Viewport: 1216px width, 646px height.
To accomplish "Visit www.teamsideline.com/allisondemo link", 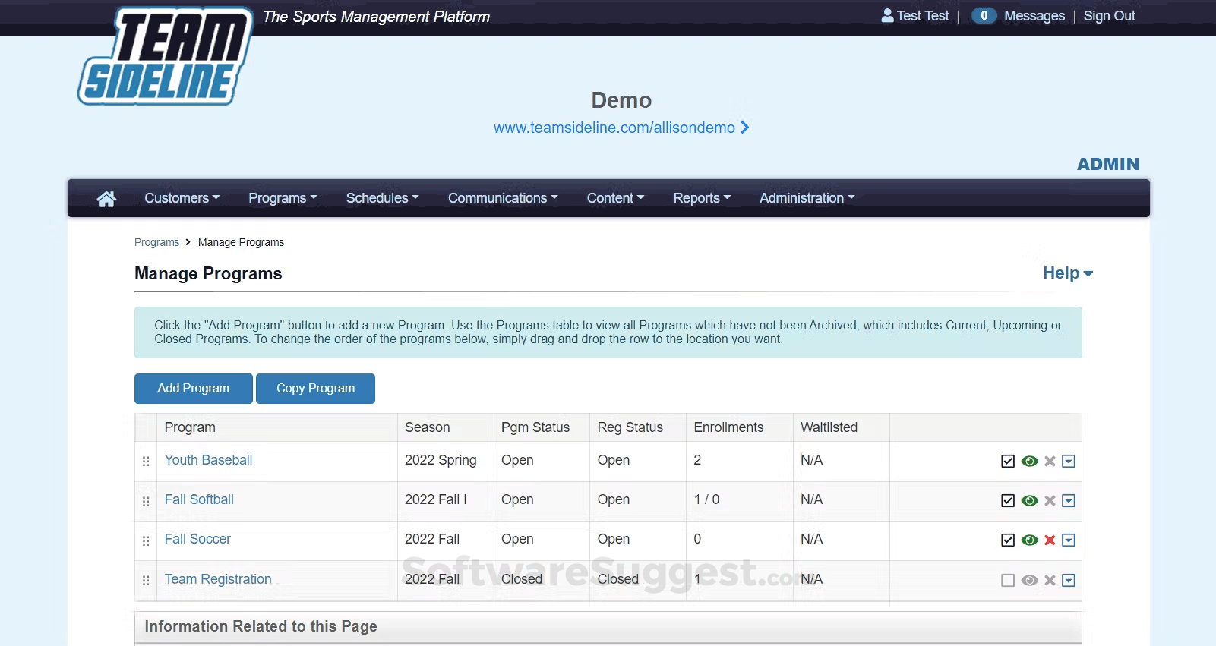I will pyautogui.click(x=614, y=128).
